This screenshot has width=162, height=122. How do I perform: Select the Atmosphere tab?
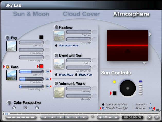(x=131, y=14)
